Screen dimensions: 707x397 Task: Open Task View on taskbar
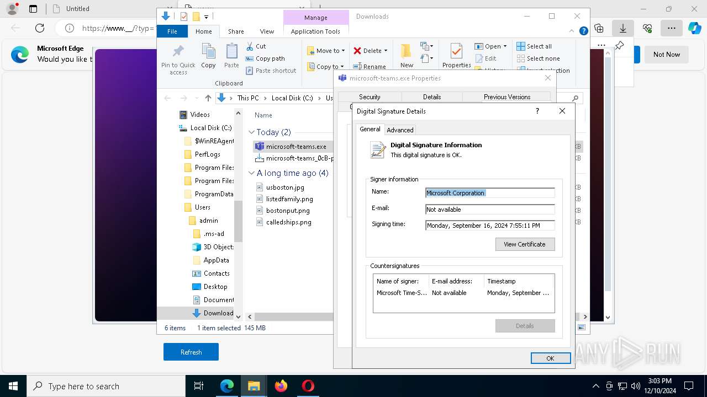coord(199,386)
